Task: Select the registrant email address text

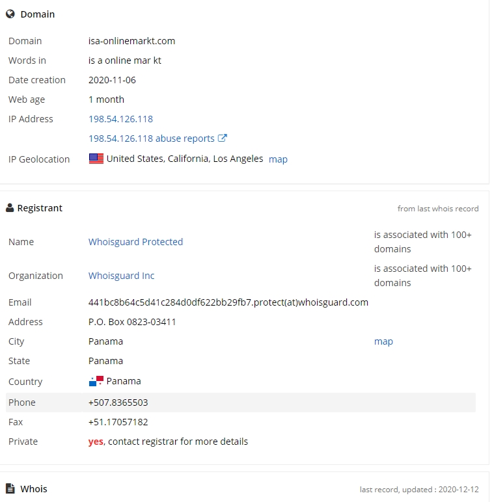Action: click(228, 302)
